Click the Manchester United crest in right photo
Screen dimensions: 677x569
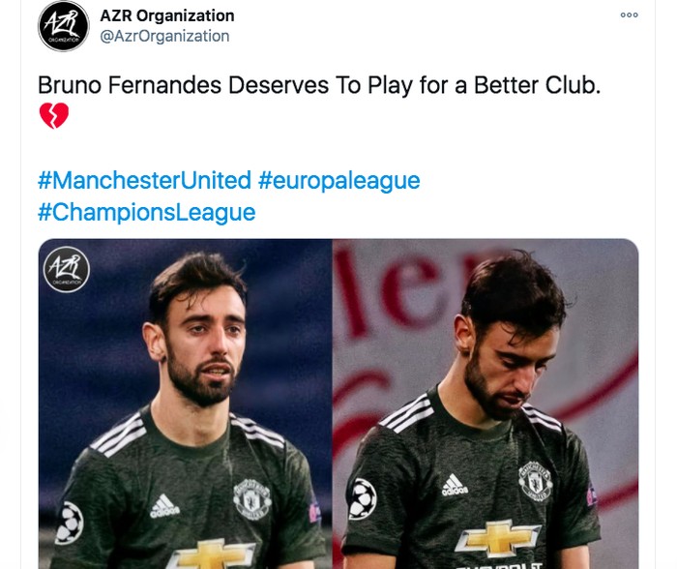pos(536,481)
